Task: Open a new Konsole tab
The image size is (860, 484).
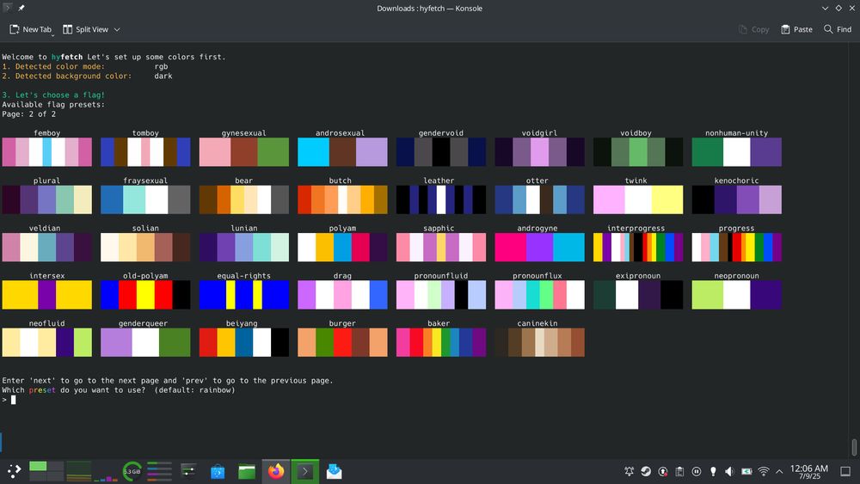Action: [x=31, y=29]
